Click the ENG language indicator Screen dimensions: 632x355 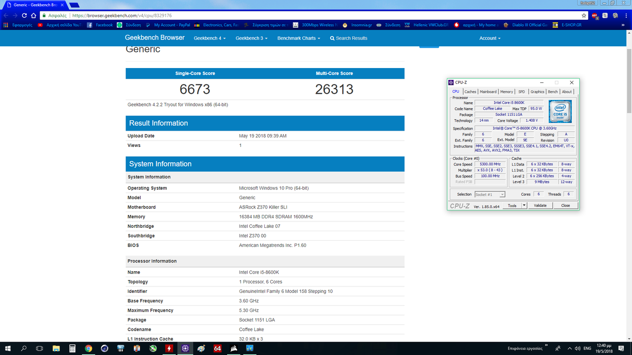pos(588,348)
